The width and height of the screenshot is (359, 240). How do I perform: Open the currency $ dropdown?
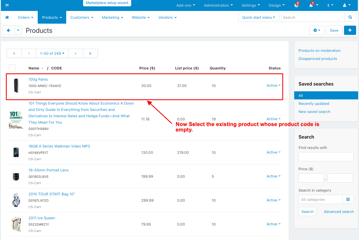[x=330, y=5]
